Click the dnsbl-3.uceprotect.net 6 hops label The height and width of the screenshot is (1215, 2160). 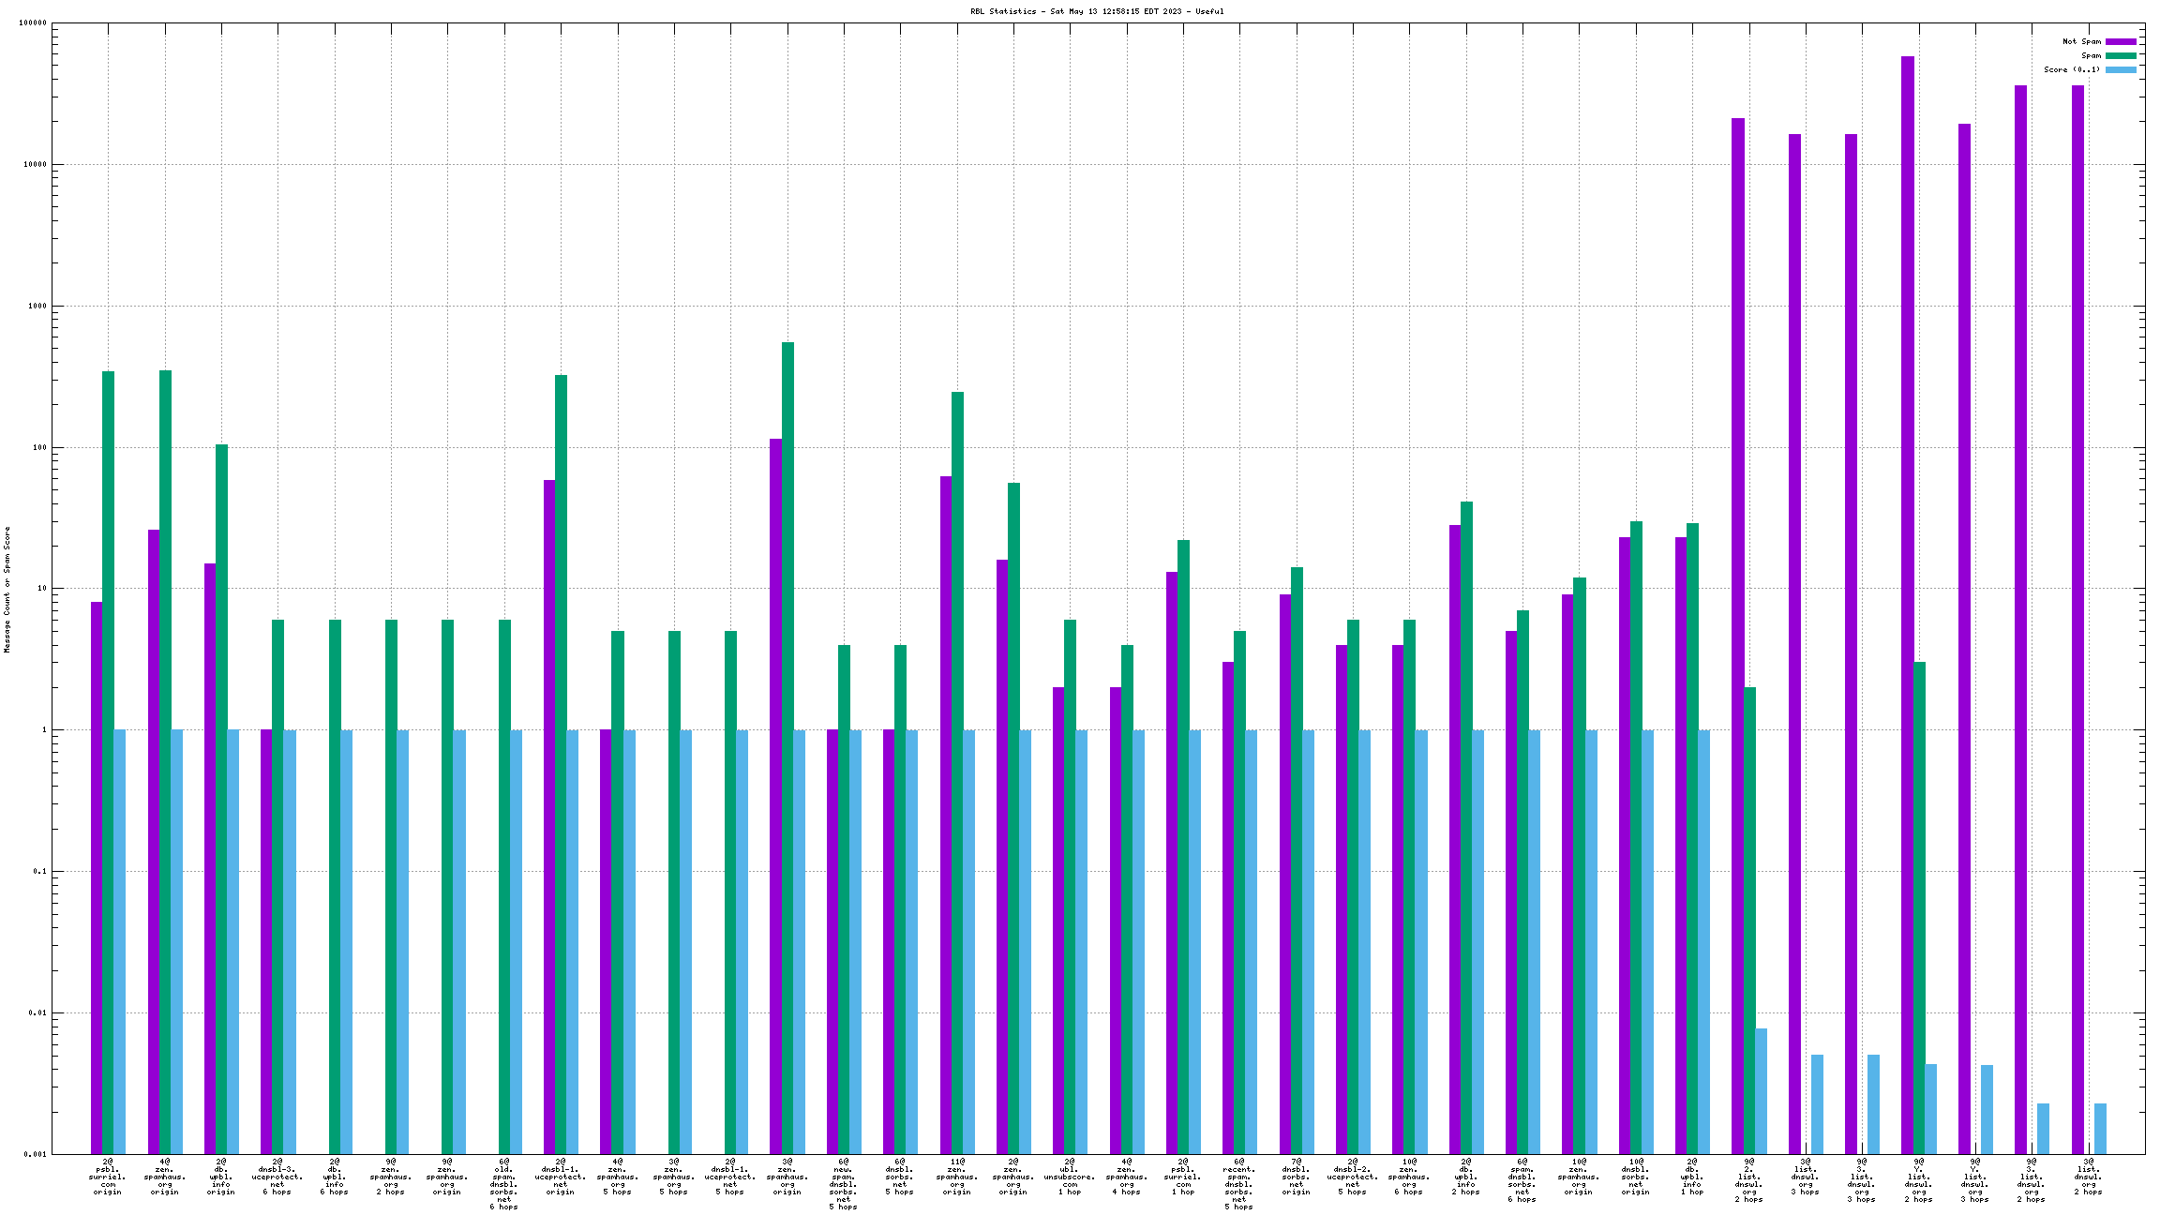click(x=277, y=1177)
